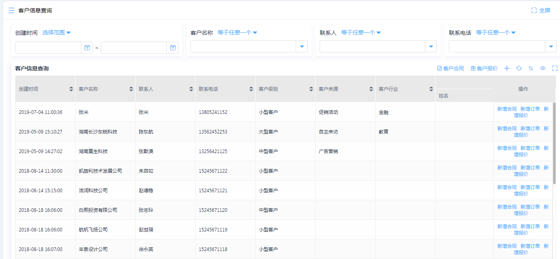Click 新增订单 for 湖南长沙东锐科技
The image size is (560, 259).
click(x=530, y=128)
